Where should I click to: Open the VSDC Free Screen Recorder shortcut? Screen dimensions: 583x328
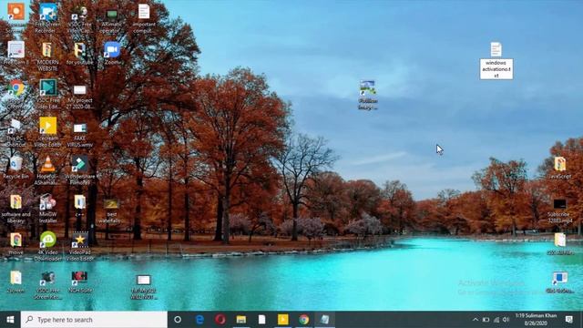pos(47,285)
